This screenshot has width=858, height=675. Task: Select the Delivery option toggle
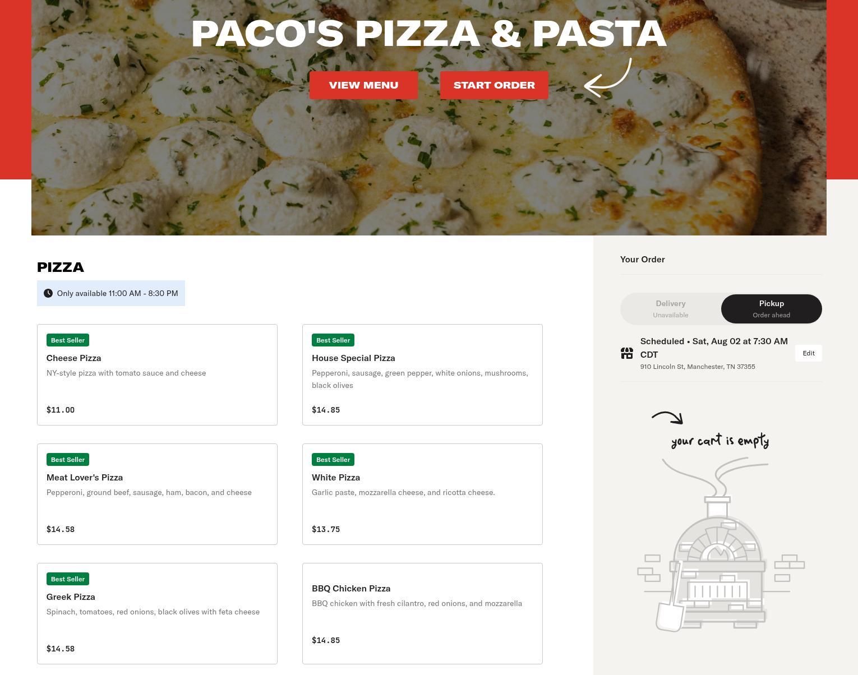click(671, 309)
